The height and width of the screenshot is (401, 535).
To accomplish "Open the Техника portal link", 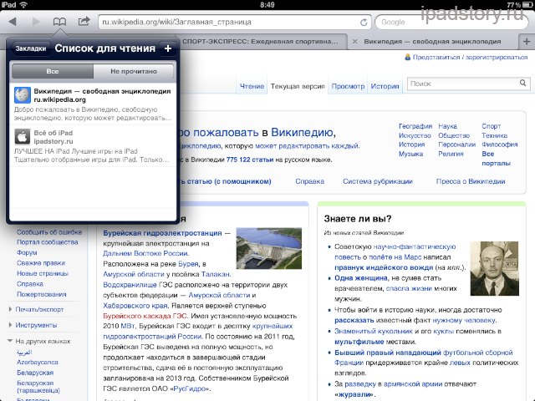I will point(494,135).
